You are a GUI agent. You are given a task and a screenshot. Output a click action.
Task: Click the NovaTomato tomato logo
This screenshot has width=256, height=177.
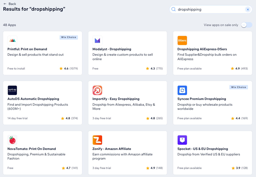[12, 140]
